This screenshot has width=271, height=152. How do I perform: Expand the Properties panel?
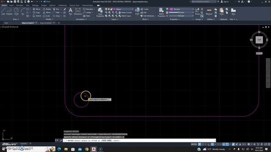(174, 19)
